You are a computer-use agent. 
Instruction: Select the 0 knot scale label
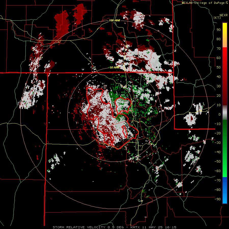[x=220, y=114]
